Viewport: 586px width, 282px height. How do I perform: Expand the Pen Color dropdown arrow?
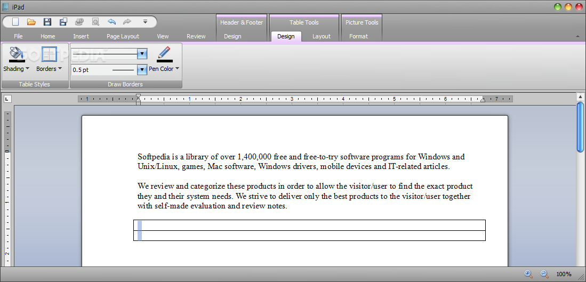point(177,69)
